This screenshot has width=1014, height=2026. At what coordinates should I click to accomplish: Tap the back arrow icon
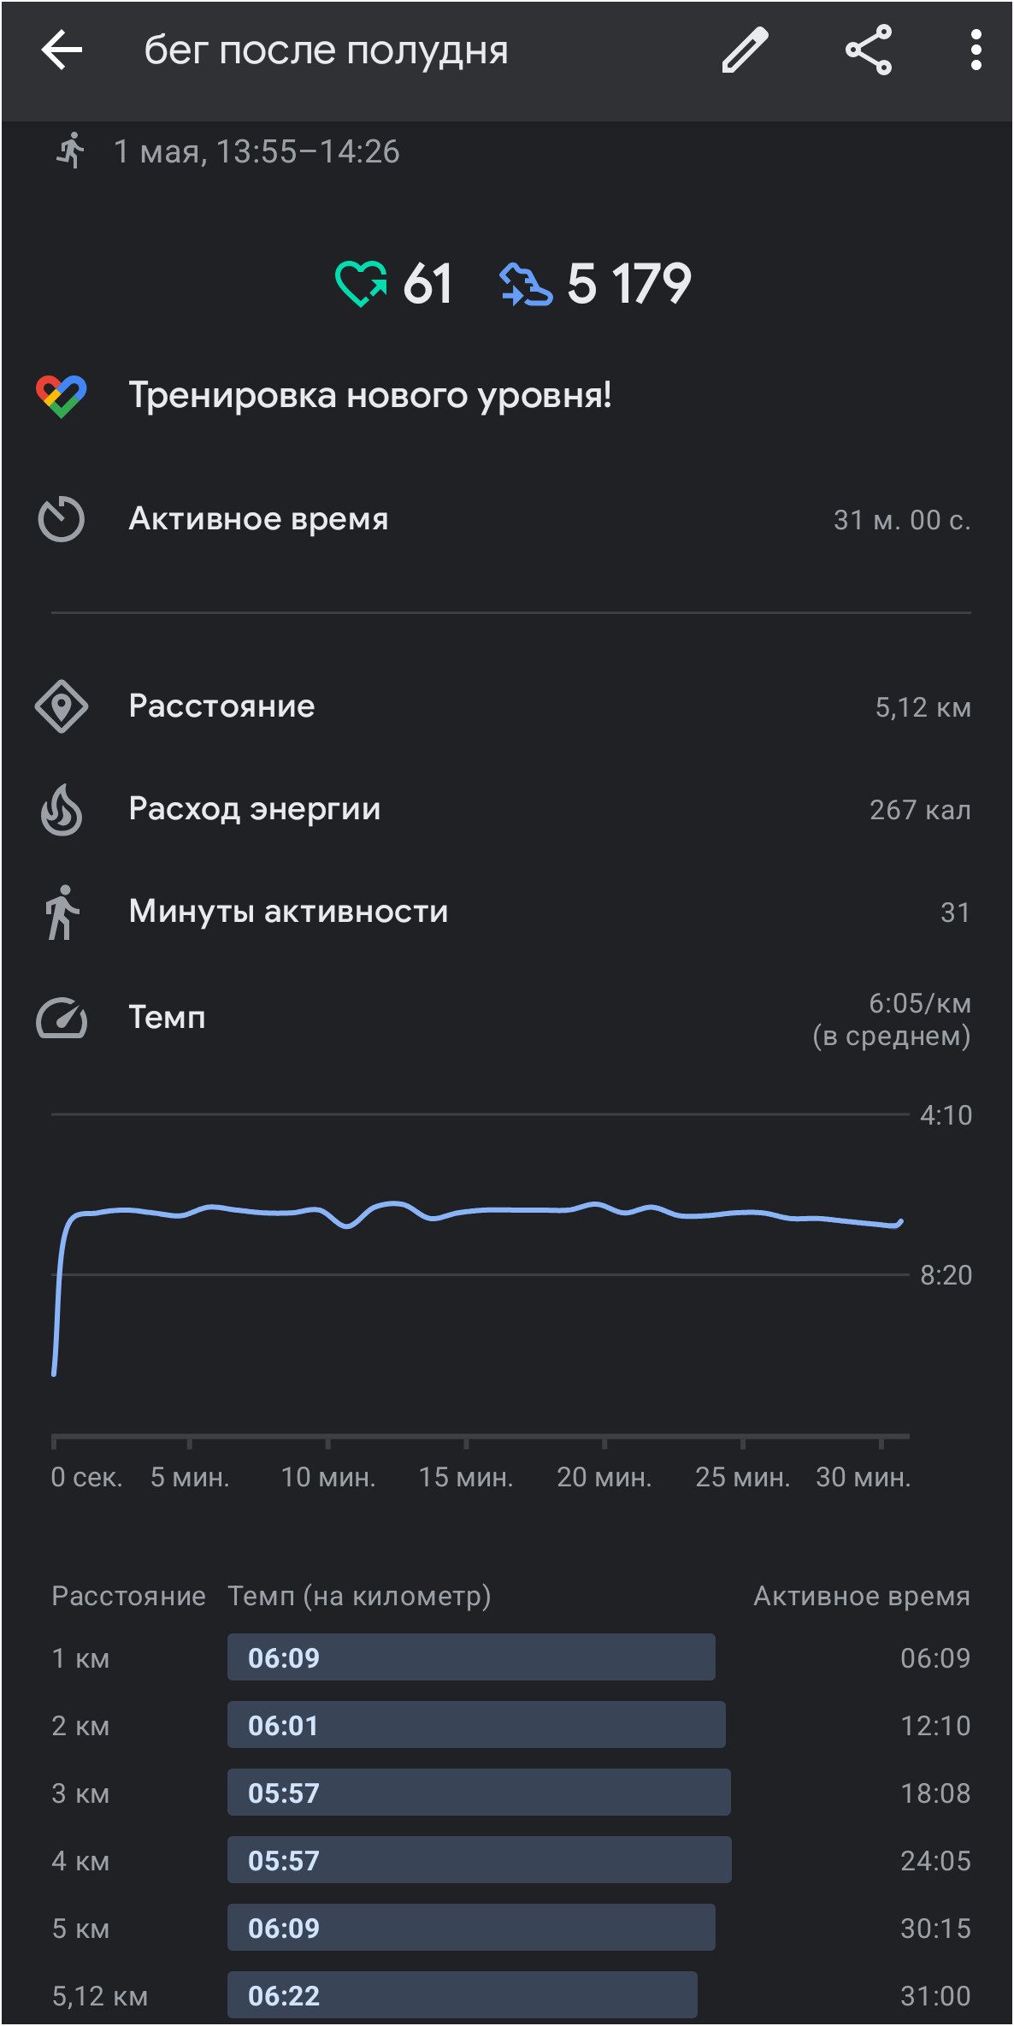[62, 50]
